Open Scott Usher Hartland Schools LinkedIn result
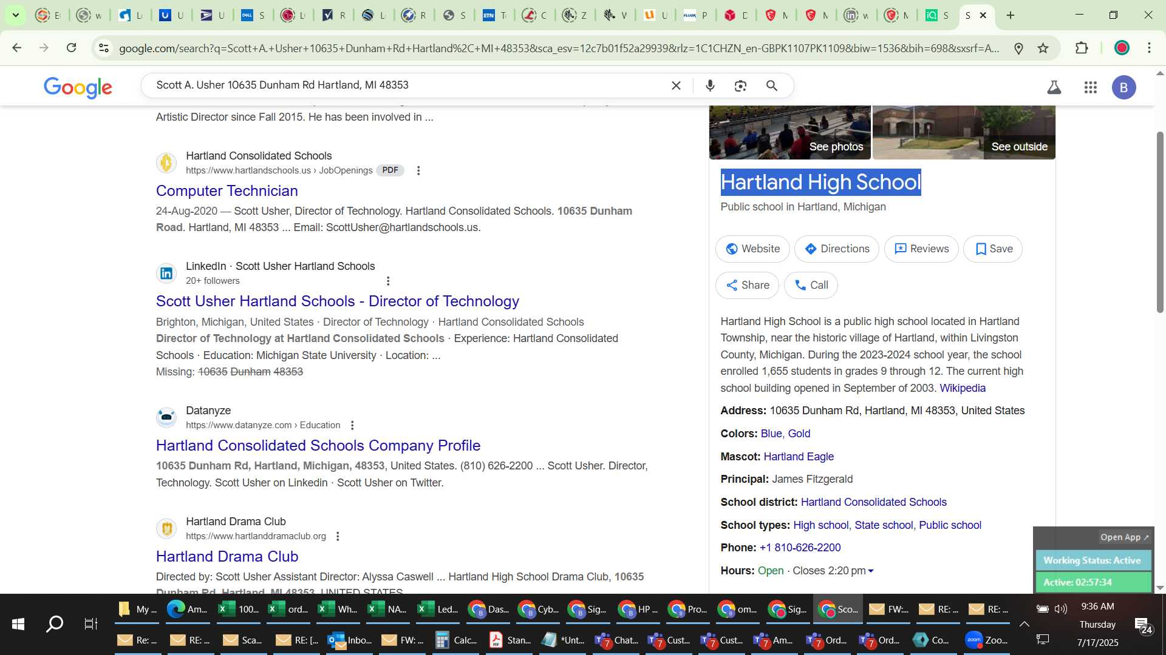Screen dimensions: 1166x655 (x=337, y=301)
